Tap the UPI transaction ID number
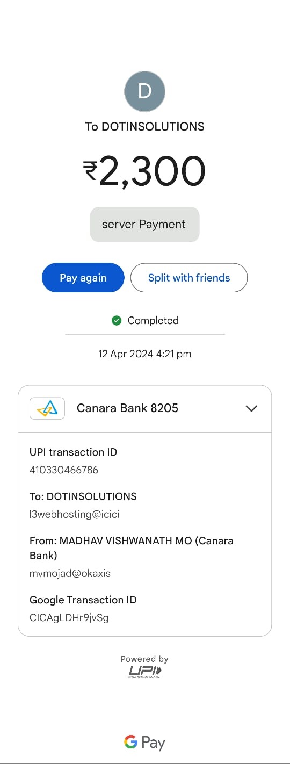290x764 pixels. pos(64,470)
